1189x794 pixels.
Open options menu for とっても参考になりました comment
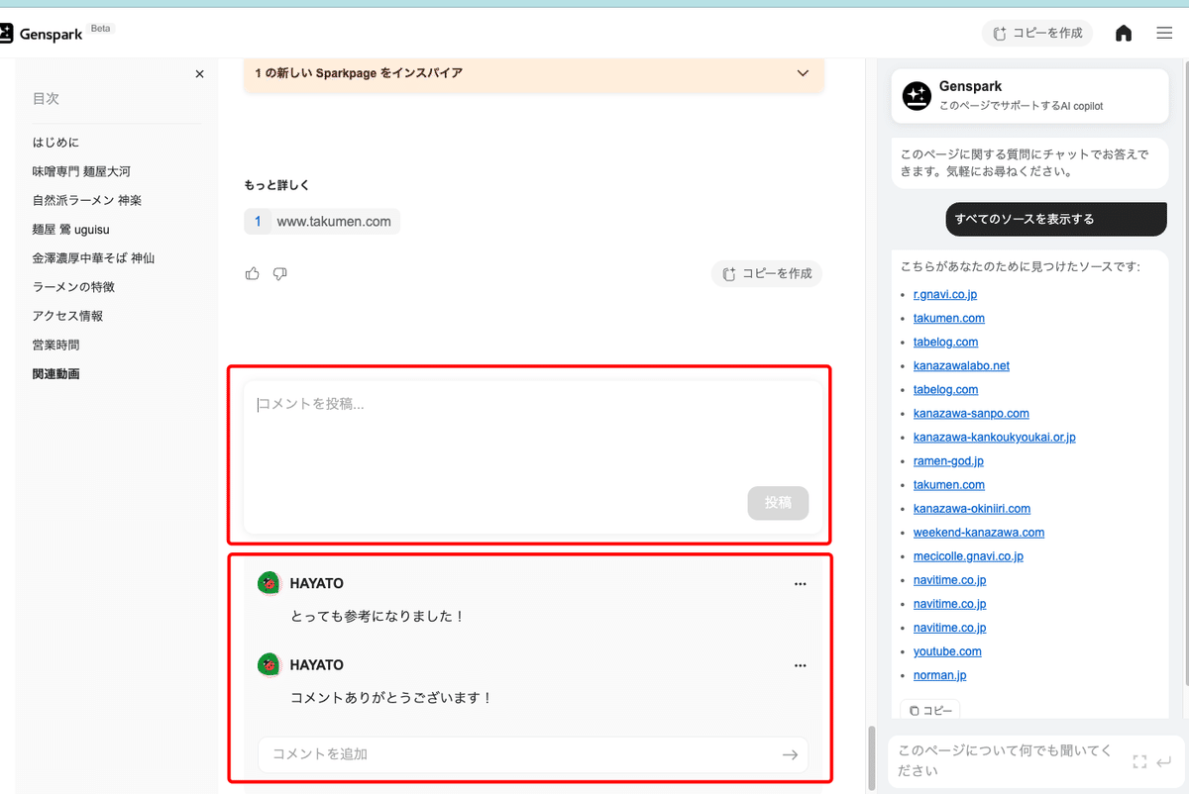click(x=801, y=584)
